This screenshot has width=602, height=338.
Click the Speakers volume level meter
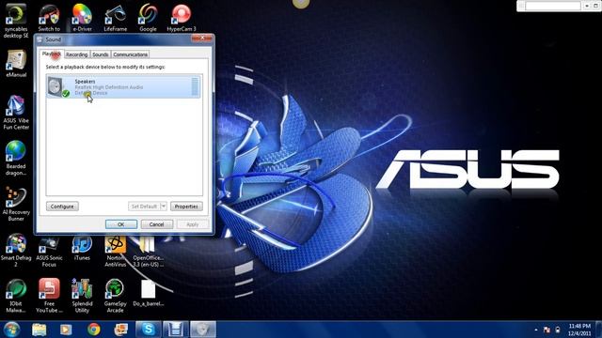pos(195,86)
